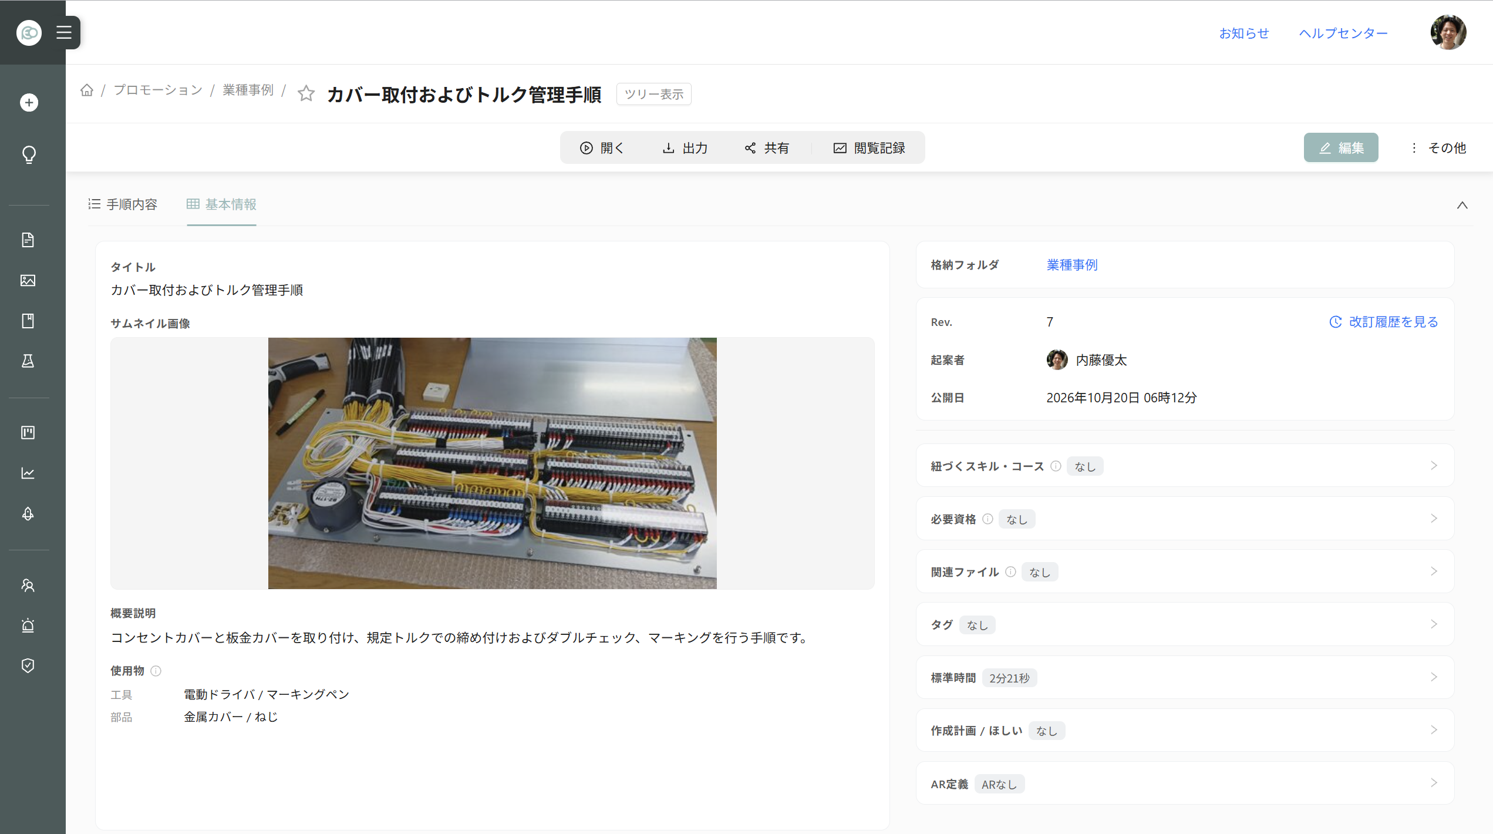Open the line chart analytics icon
This screenshot has width=1493, height=834.
(x=28, y=473)
